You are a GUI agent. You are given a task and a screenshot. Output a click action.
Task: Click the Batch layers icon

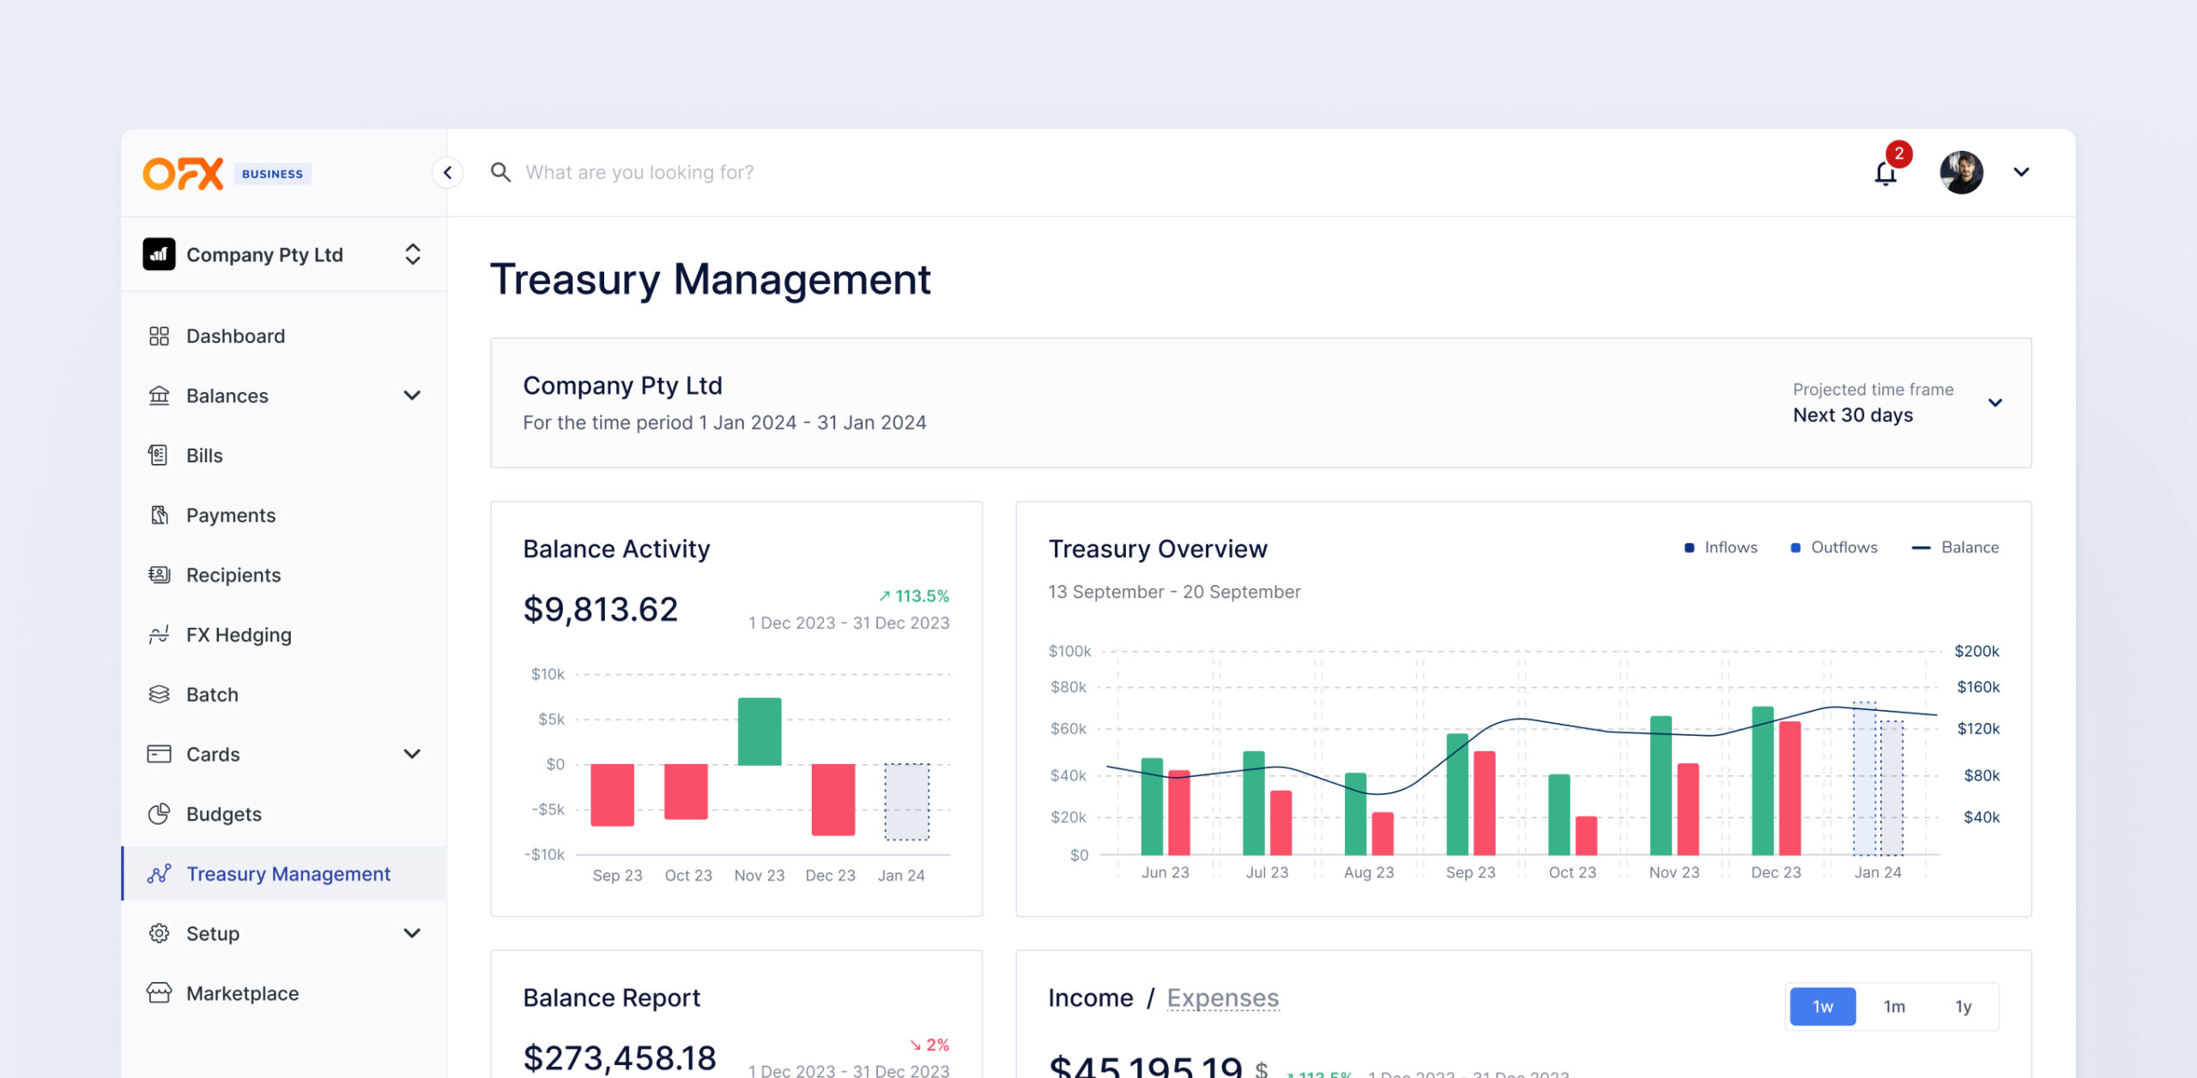[x=159, y=695]
